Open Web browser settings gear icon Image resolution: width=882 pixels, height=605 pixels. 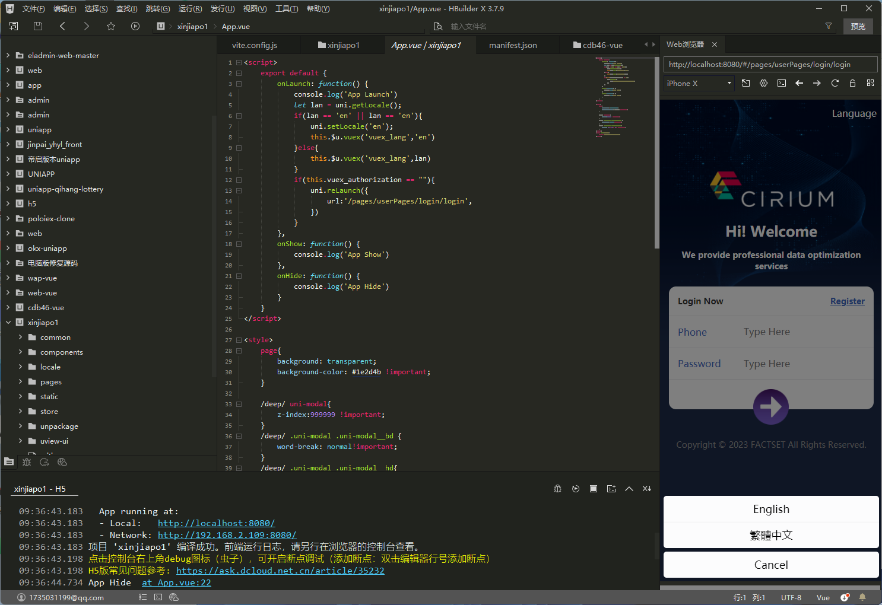click(x=764, y=83)
